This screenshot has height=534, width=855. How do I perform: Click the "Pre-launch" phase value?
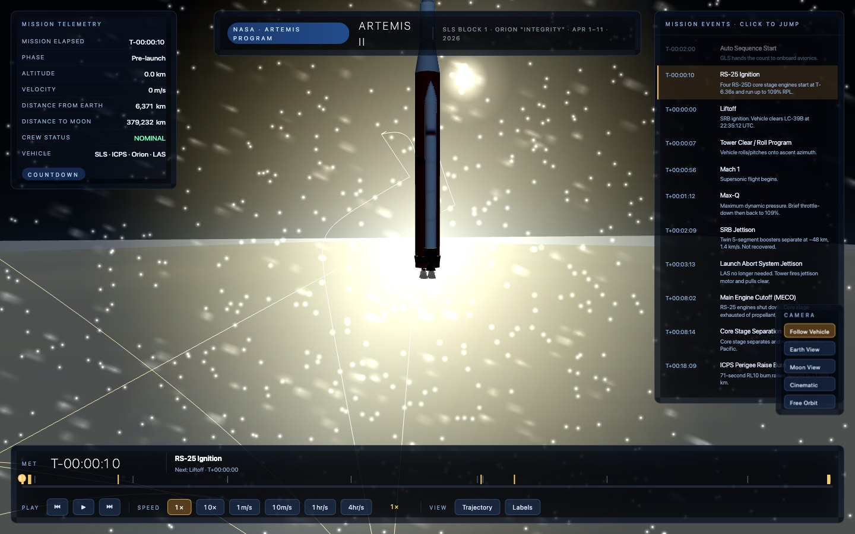[x=148, y=58]
